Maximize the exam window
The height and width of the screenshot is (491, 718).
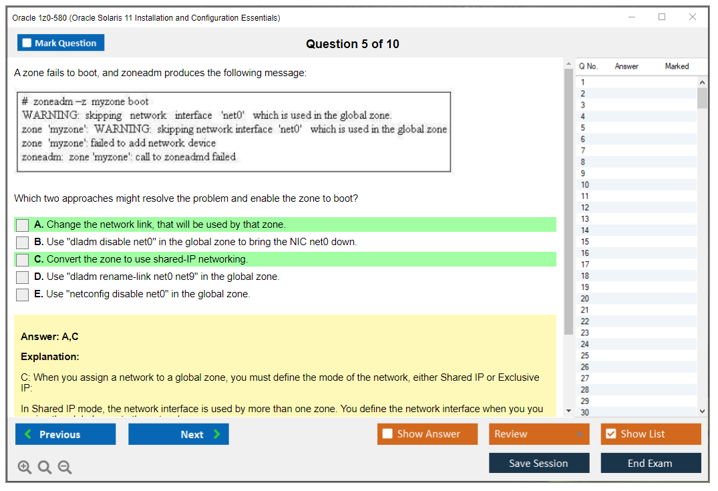click(x=661, y=17)
